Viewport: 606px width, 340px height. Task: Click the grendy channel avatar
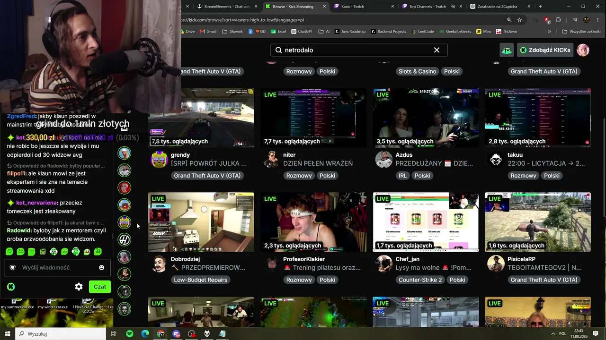[x=159, y=160]
